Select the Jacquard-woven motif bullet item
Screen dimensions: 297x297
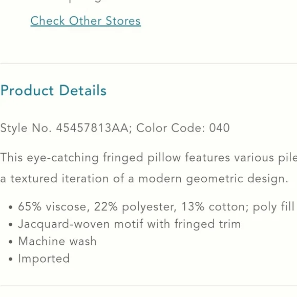click(124, 224)
